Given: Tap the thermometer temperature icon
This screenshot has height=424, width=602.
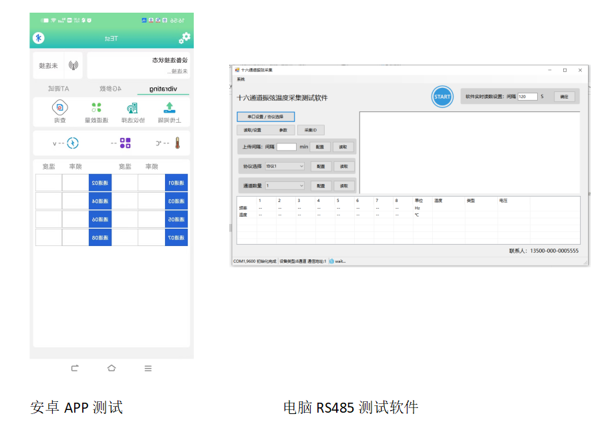Looking at the screenshot, I should [178, 143].
